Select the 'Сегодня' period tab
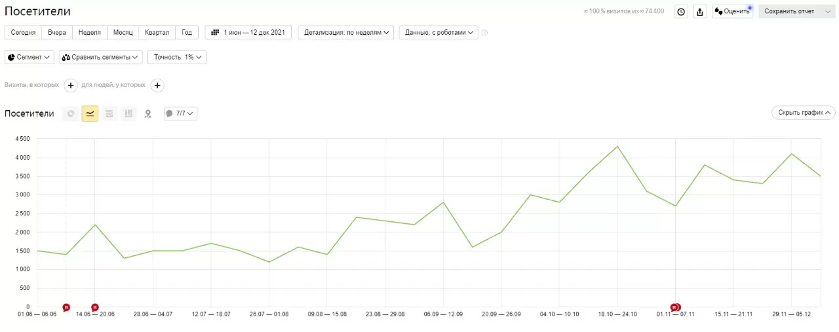This screenshot has width=839, height=332. click(23, 32)
